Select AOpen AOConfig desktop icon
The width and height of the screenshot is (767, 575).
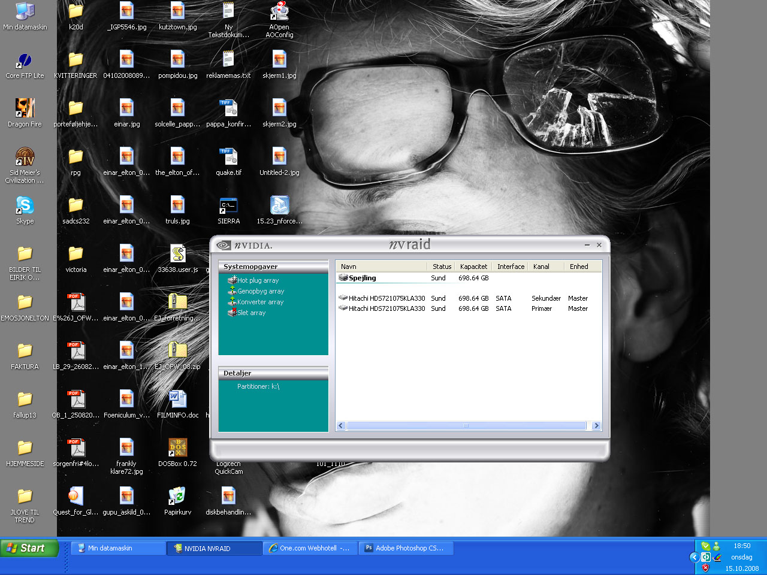click(279, 19)
